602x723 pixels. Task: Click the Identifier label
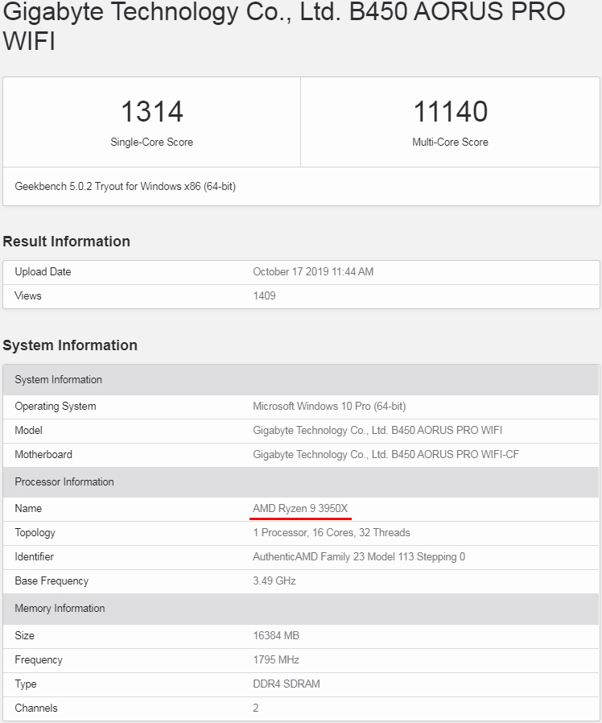34,556
